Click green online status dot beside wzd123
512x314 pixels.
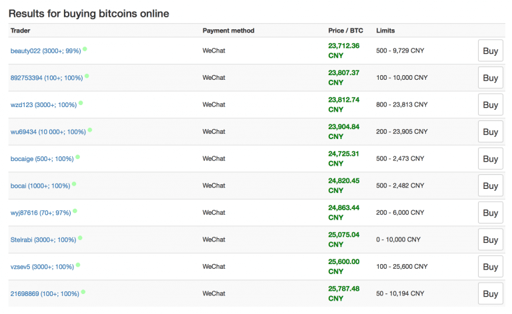point(81,103)
